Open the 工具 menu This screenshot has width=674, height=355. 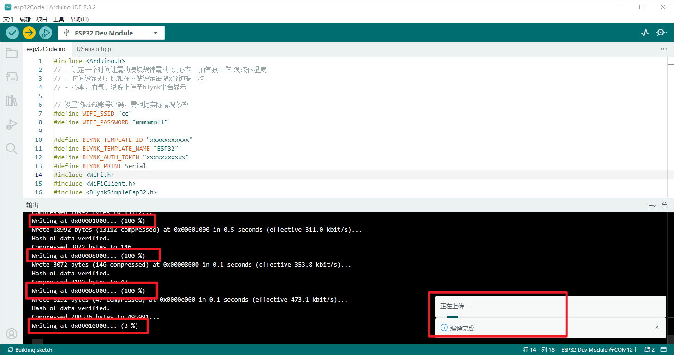coord(59,19)
